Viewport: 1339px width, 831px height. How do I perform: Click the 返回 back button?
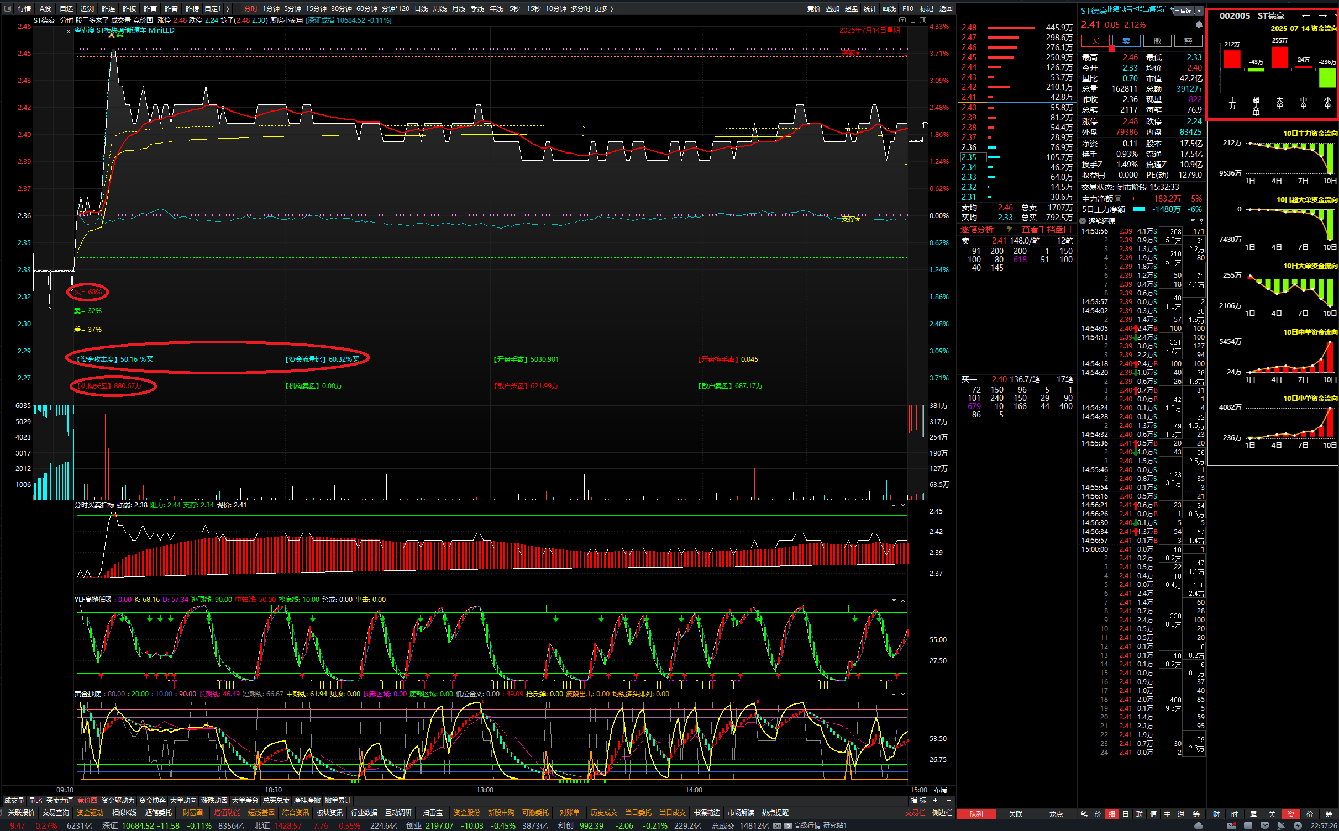click(946, 8)
